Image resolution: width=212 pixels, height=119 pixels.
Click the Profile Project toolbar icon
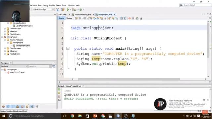click(x=80, y=9)
